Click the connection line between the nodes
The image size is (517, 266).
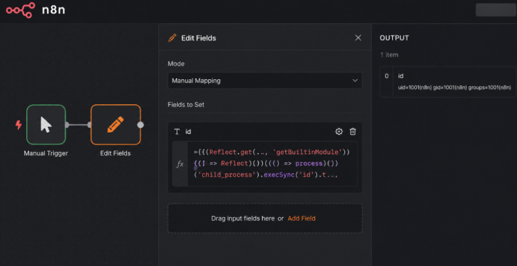(78, 125)
